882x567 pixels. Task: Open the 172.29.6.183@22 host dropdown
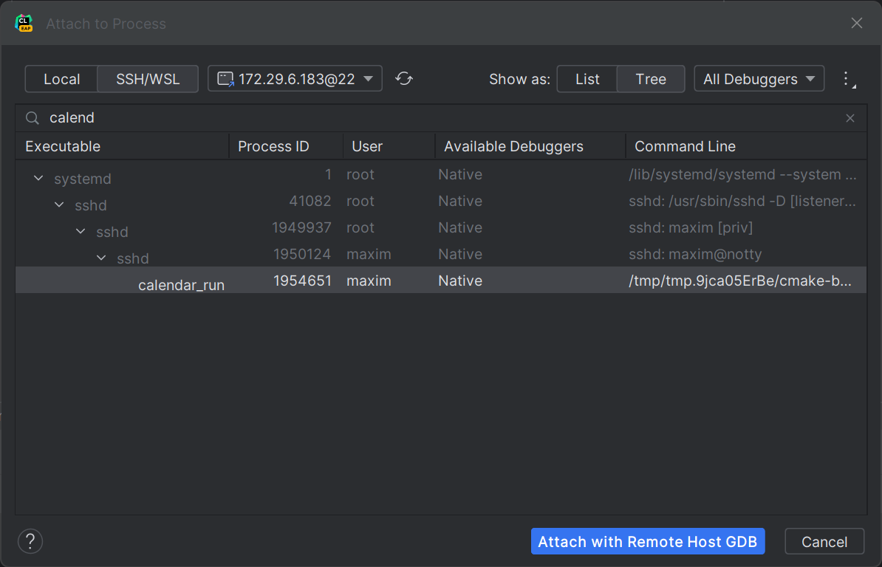(295, 79)
